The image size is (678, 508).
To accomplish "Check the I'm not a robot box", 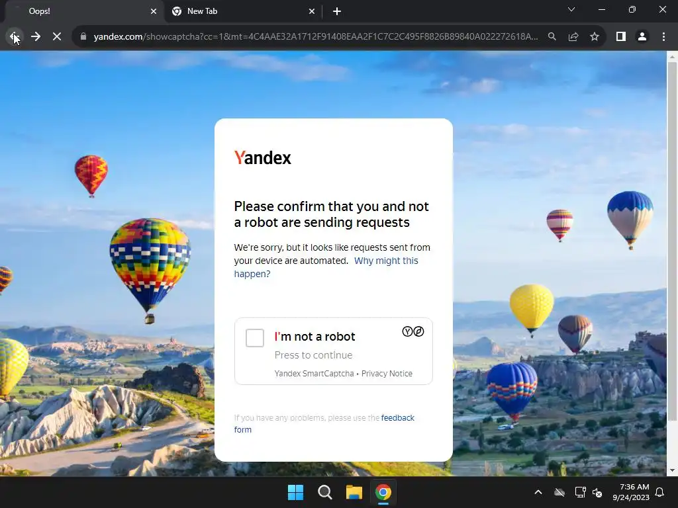I will [x=255, y=338].
